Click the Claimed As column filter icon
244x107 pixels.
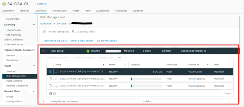[208, 65]
